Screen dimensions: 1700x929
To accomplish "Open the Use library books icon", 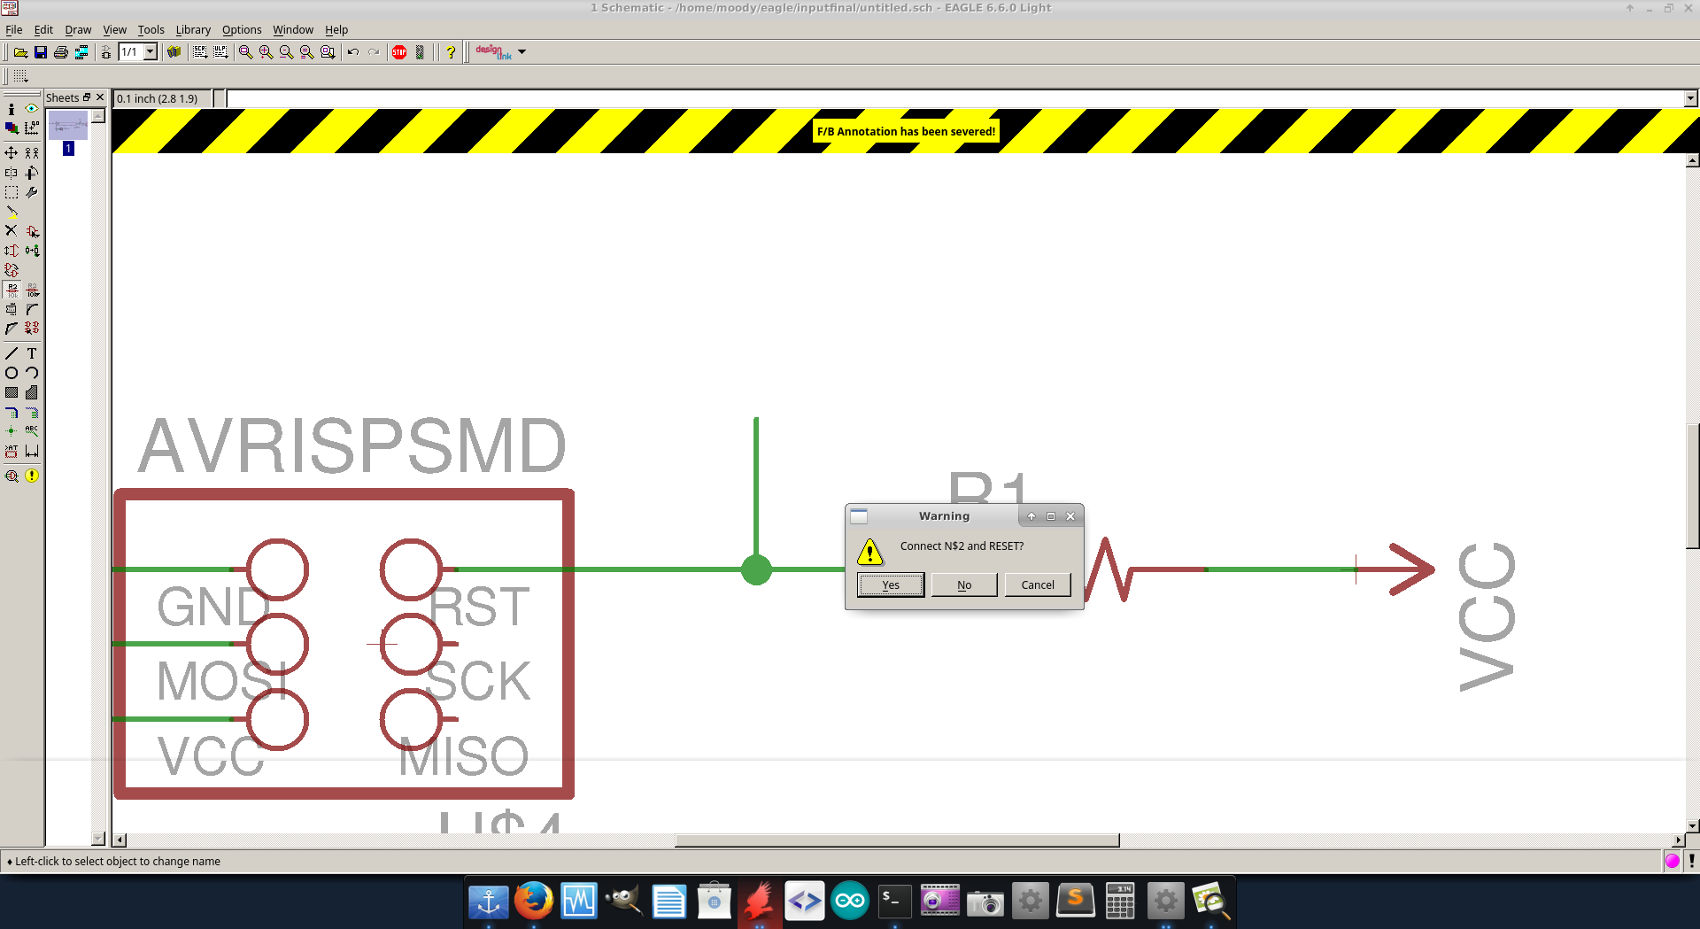I will (174, 52).
